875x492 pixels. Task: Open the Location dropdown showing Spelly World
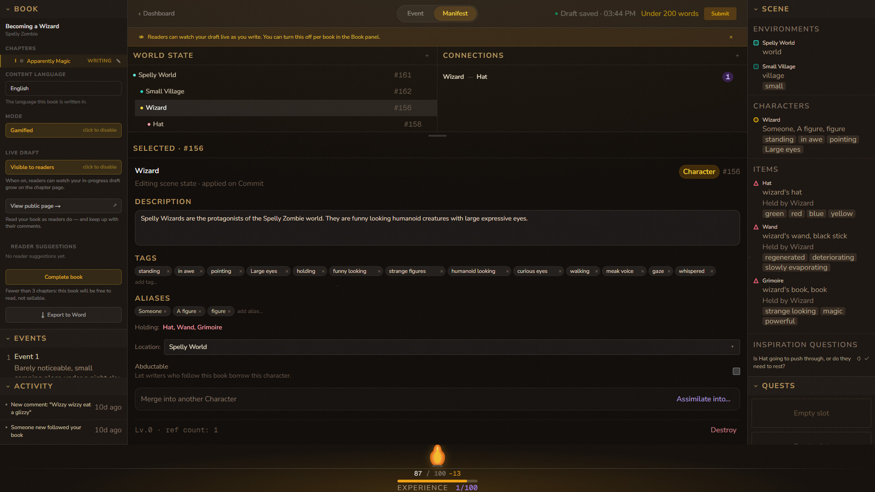click(x=452, y=347)
